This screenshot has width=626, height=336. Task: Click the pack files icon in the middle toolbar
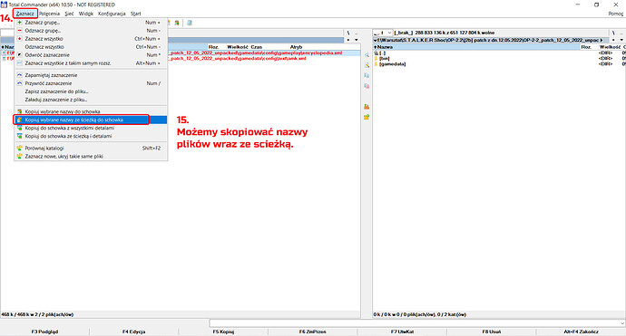[x=367, y=107]
